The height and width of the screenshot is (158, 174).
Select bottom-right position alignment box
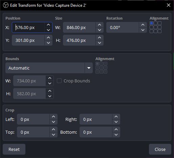159,31
